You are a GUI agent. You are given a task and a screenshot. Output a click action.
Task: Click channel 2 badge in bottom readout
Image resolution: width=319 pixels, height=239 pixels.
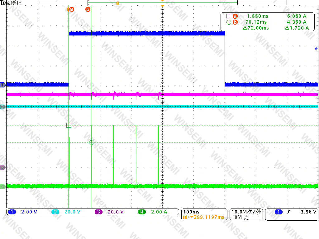pos(55,212)
